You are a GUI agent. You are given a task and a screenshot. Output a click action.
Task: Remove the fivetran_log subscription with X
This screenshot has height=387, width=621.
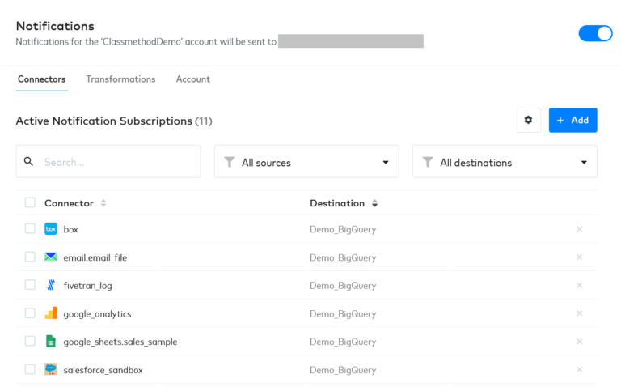579,285
